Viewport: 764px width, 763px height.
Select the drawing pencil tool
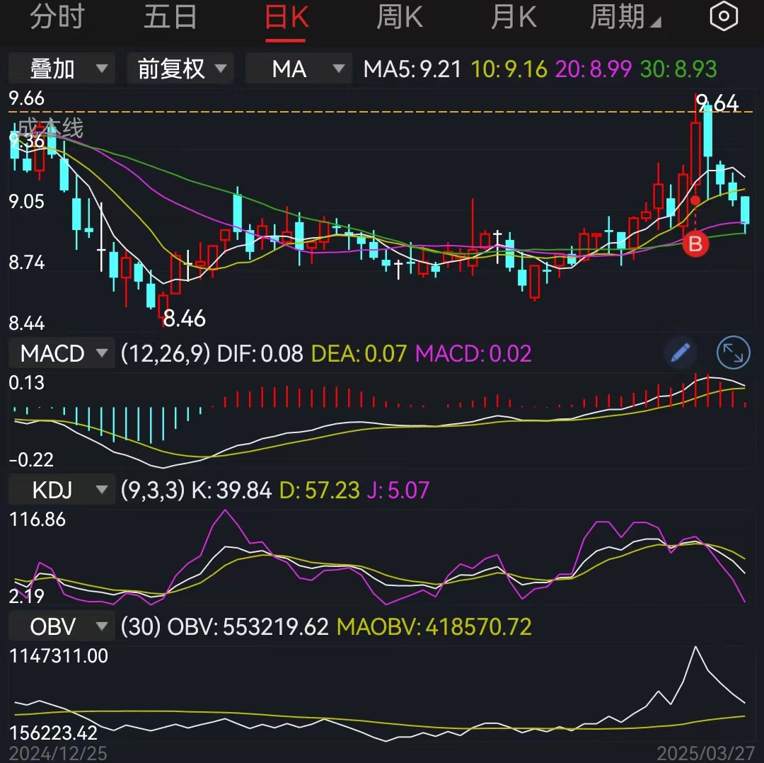coord(680,352)
